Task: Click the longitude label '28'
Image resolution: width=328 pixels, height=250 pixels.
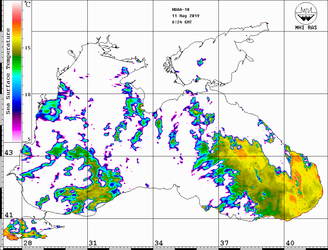Action: click(27, 243)
